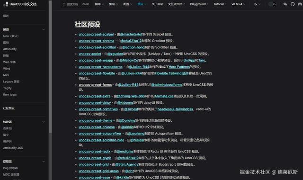Click the search magnifier icon
Viewport: 303px width, 180px height.
[64, 4]
